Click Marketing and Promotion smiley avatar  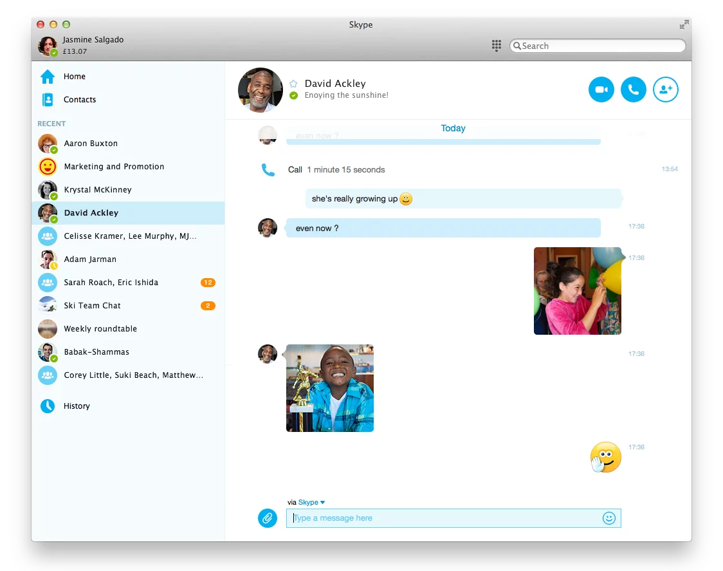tap(48, 167)
